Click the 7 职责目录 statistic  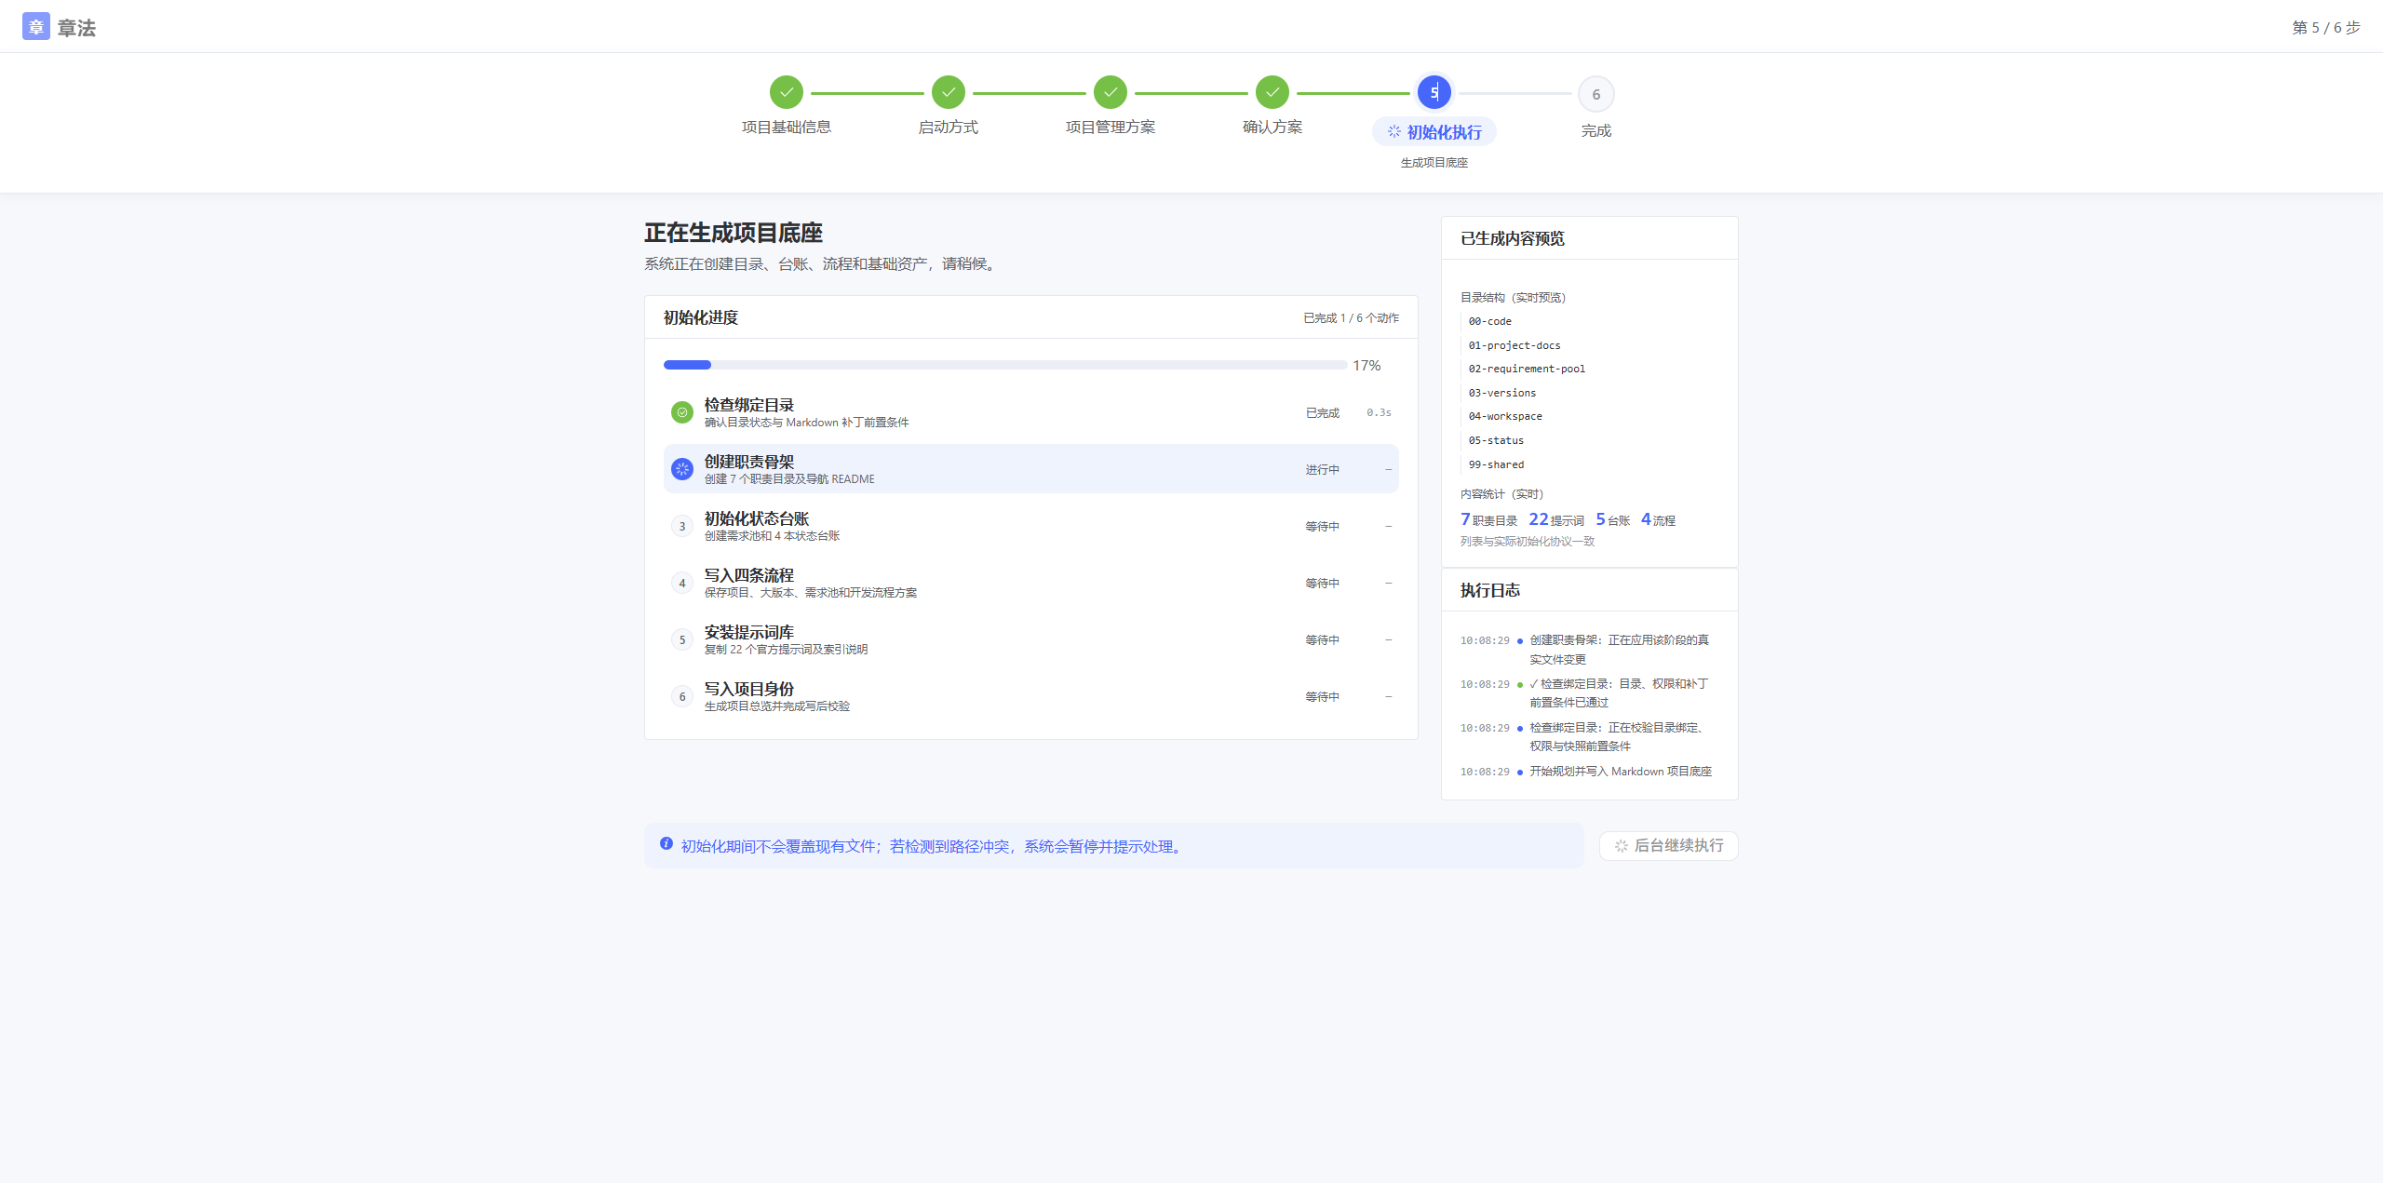1489,519
